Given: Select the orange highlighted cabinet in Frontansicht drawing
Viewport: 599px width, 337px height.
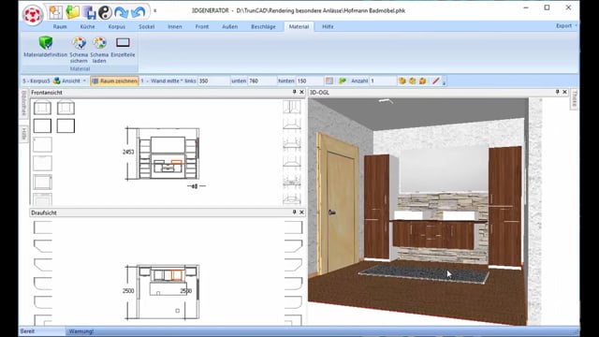Looking at the screenshot, I should point(177,162).
